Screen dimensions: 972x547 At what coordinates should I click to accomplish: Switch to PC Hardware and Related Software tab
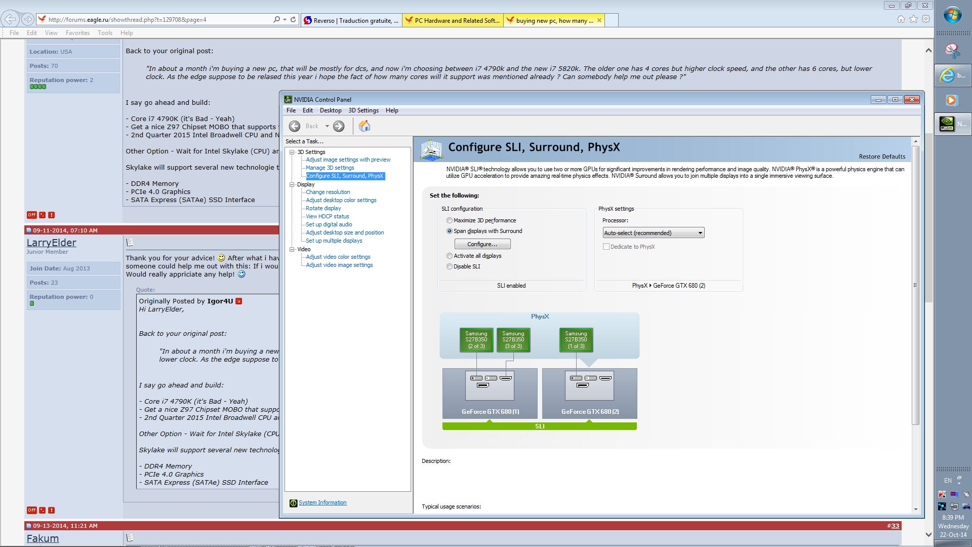pyautogui.click(x=453, y=21)
